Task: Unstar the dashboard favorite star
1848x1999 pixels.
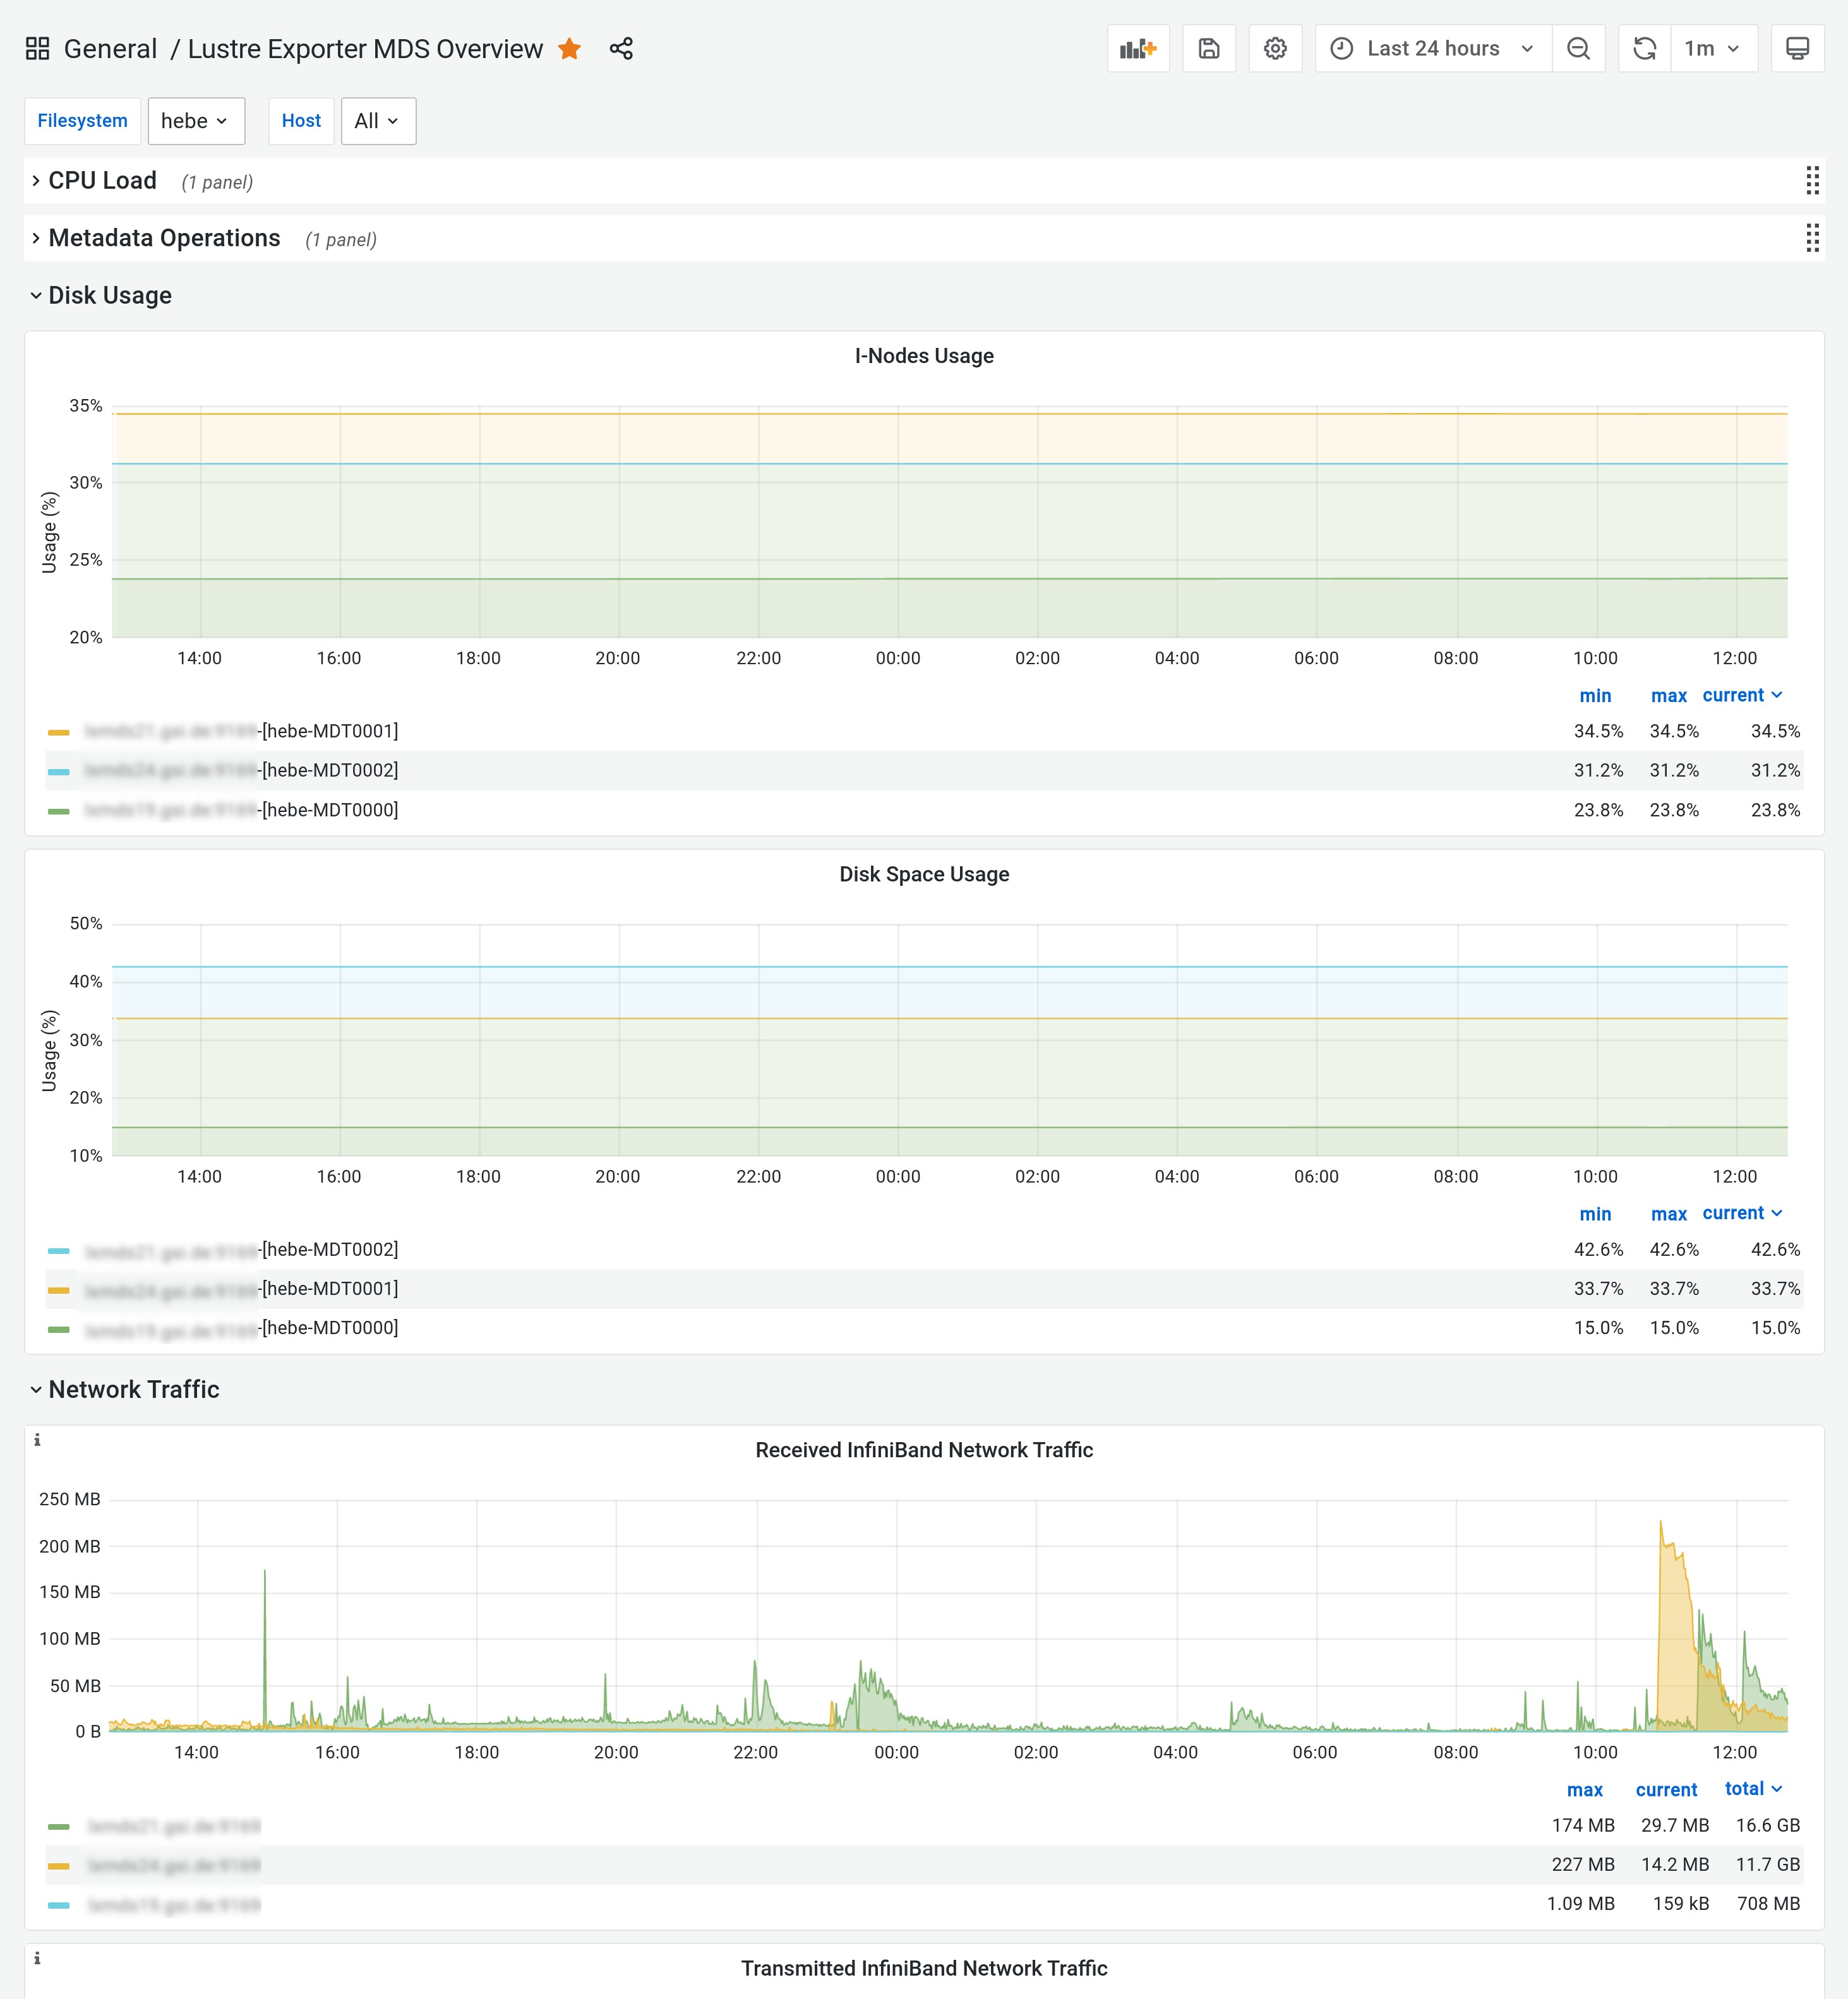Action: point(570,49)
